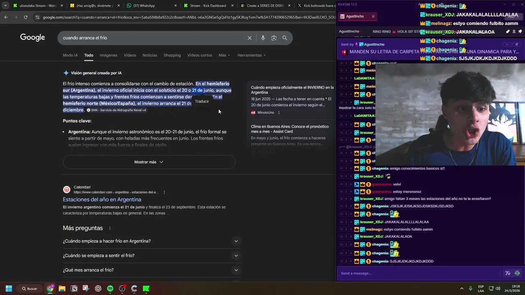The image size is (525, 295).
Task: Click the Chrome address bar
Action: [189, 17]
